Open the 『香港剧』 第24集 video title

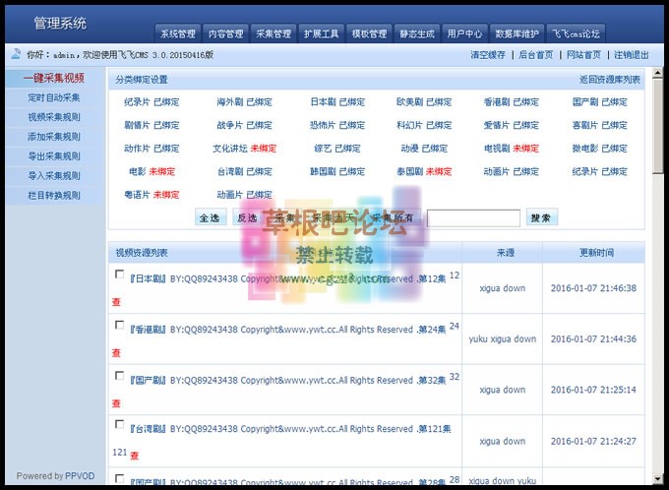[x=288, y=330]
